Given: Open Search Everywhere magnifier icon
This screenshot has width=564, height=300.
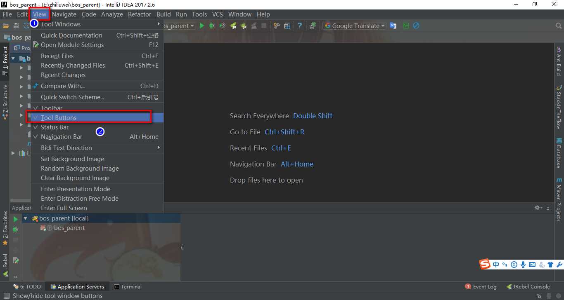Looking at the screenshot, I should pyautogui.click(x=559, y=26).
